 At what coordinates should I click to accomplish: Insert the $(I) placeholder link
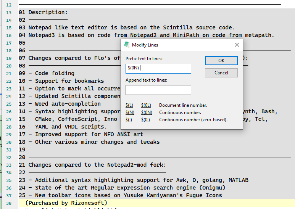[x=129, y=120]
